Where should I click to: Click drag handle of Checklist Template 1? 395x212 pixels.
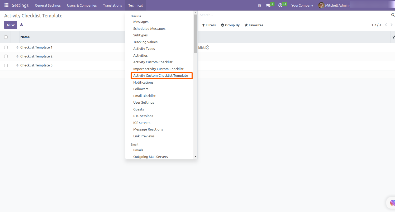point(17,47)
